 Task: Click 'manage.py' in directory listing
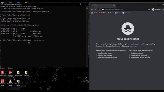click(x=37, y=32)
